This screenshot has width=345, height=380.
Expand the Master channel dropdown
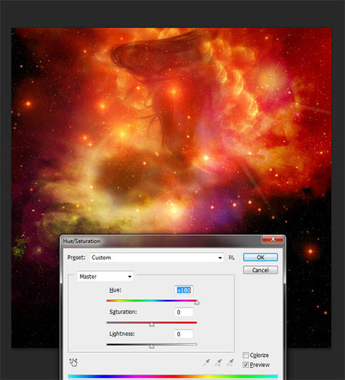pyautogui.click(x=105, y=276)
